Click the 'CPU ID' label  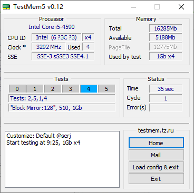16,38
